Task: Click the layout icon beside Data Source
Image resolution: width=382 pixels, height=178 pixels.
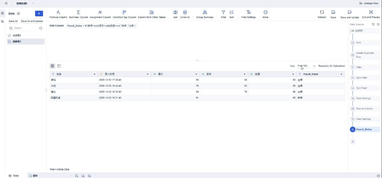Action: (378, 24)
